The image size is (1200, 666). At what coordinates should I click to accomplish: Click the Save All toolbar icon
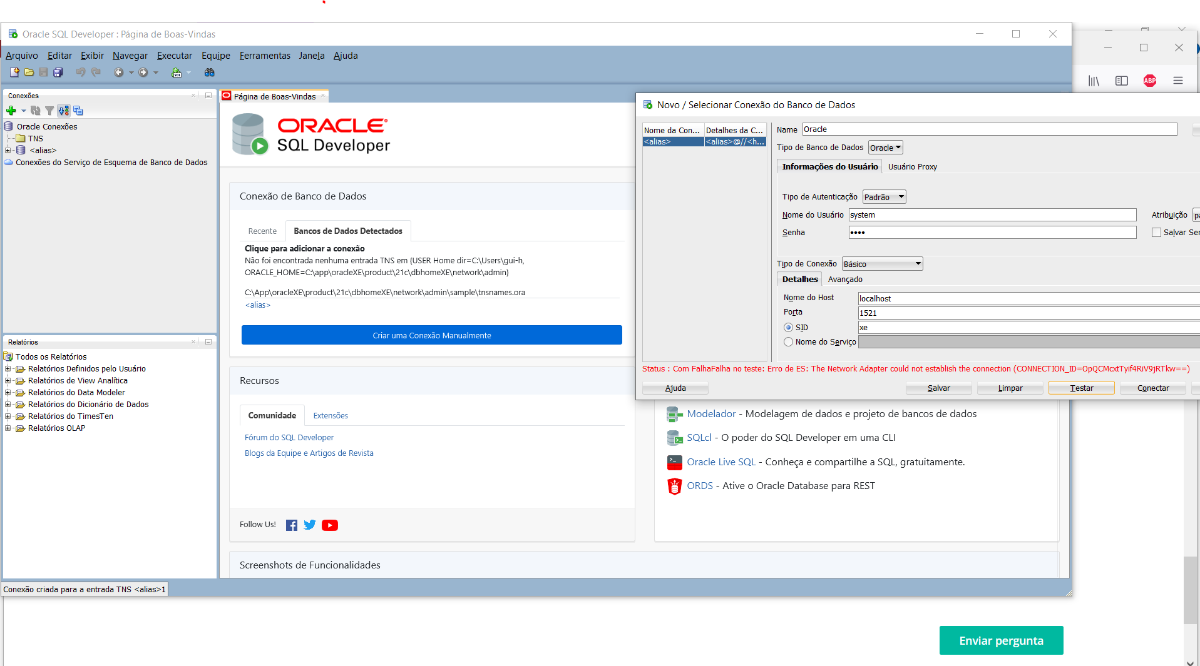[x=58, y=73]
